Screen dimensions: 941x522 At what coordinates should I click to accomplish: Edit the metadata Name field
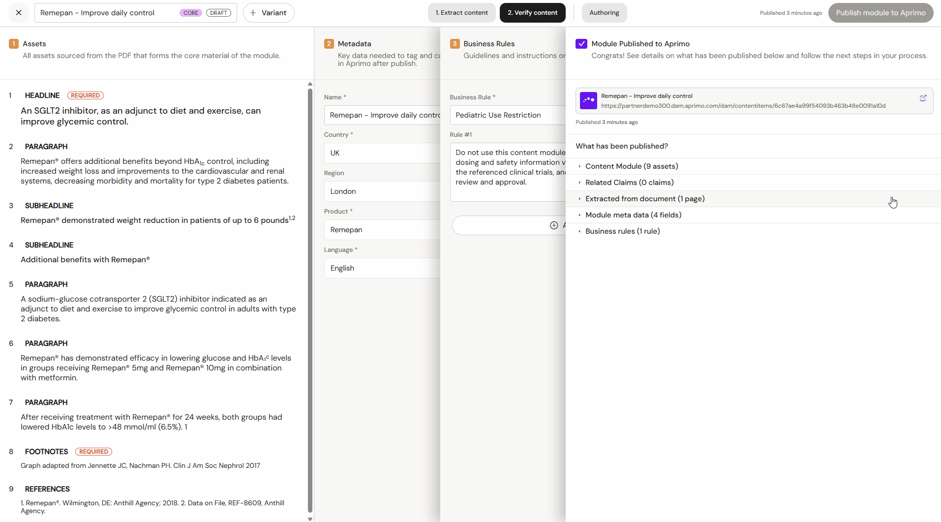(382, 115)
